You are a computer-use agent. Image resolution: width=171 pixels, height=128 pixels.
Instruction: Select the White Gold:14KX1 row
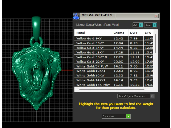point(114,80)
